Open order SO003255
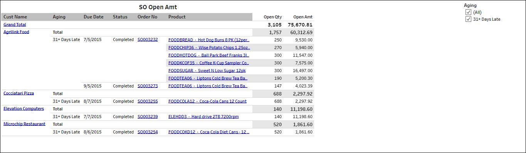Screen dimensions: 526x153 [148, 101]
